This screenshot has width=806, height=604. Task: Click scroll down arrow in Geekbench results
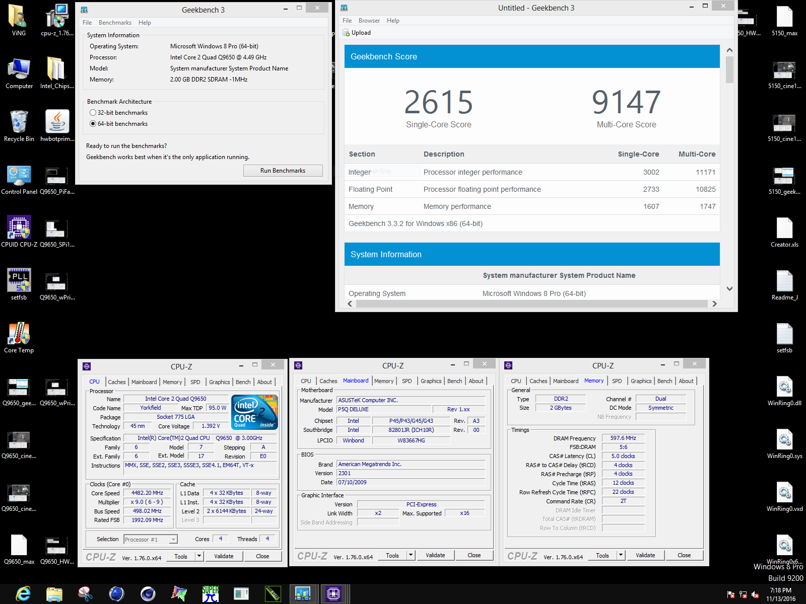point(729,288)
